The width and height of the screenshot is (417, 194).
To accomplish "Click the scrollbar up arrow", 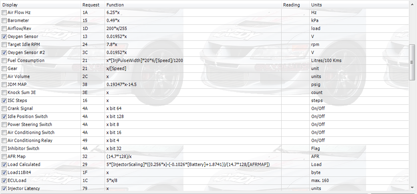I will click(x=413, y=5).
